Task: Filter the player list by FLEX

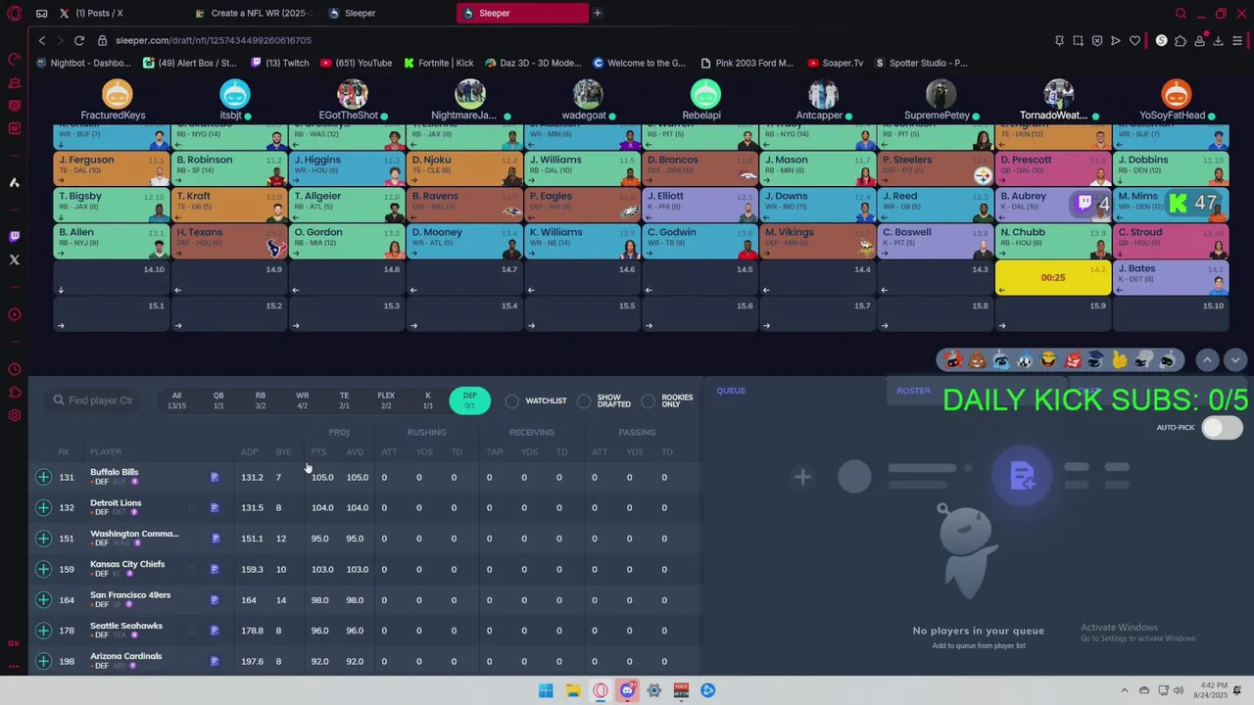Action: click(x=386, y=400)
